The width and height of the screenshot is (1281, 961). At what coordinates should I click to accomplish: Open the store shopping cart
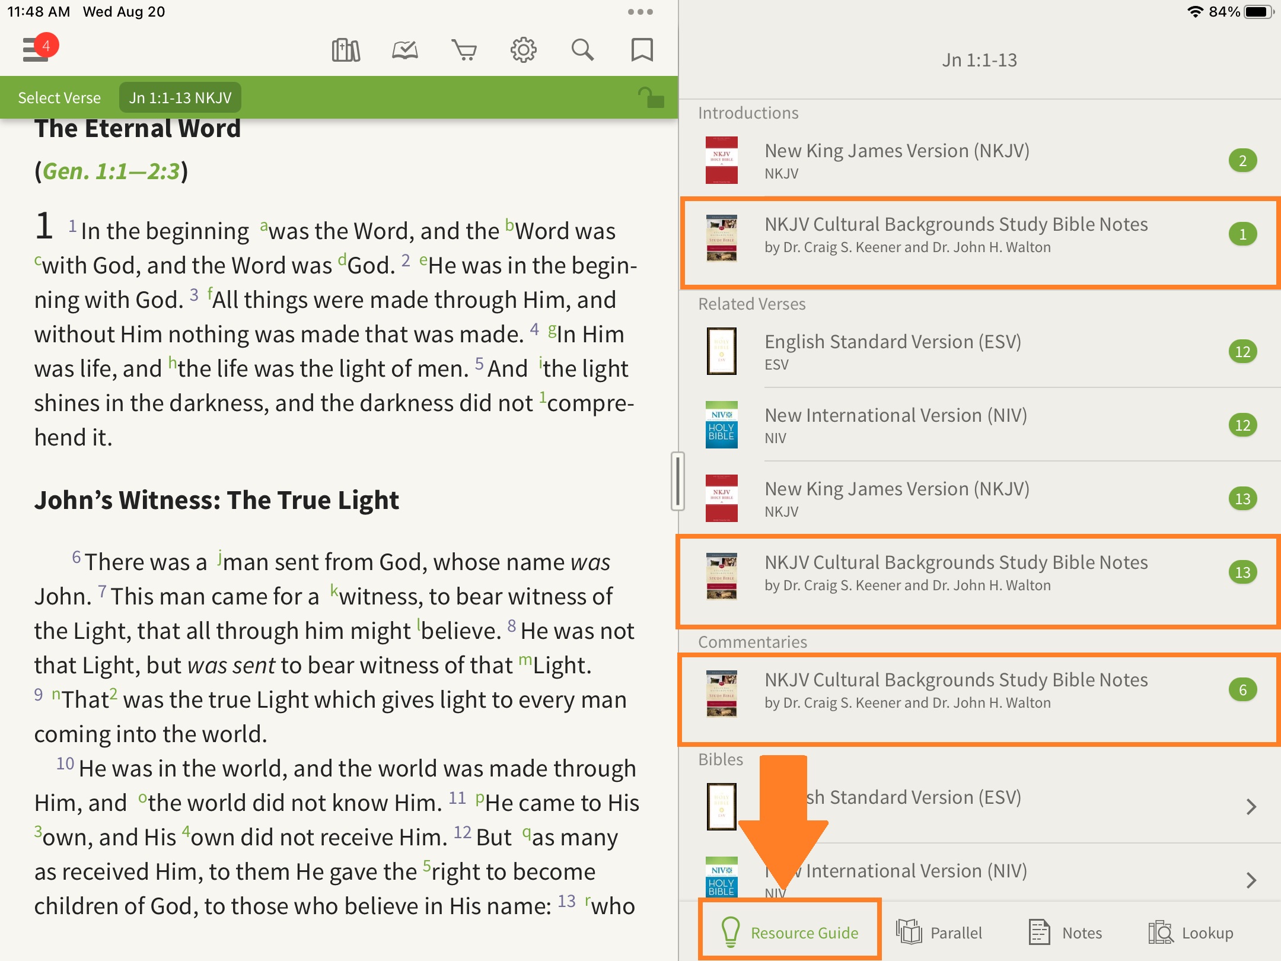tap(464, 50)
